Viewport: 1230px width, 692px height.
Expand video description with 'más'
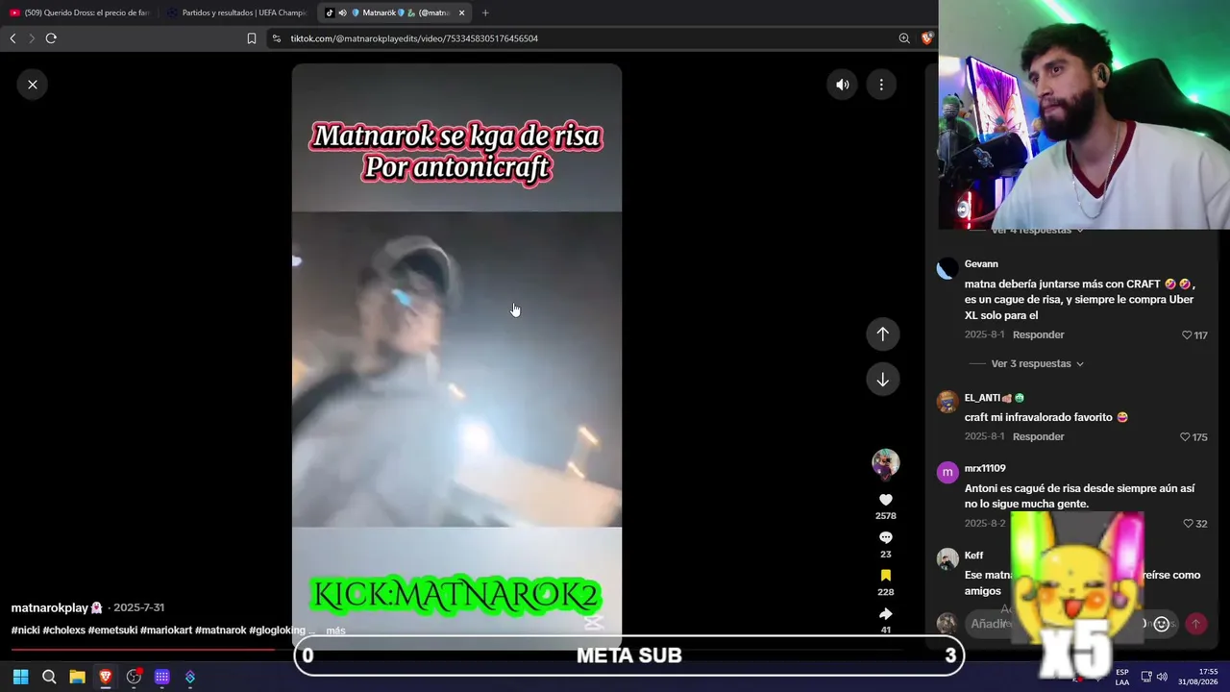click(335, 630)
